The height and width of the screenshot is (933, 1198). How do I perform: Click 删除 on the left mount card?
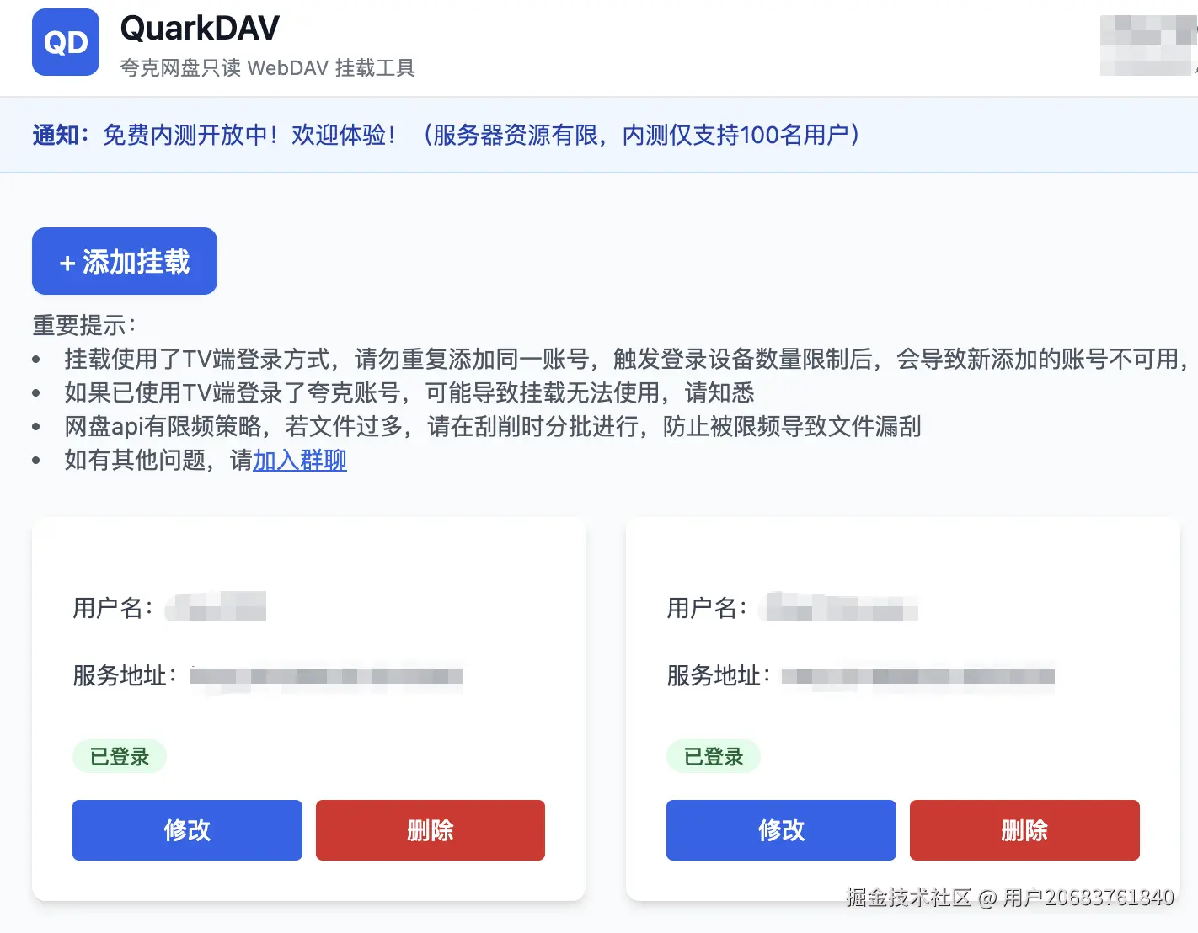click(430, 830)
